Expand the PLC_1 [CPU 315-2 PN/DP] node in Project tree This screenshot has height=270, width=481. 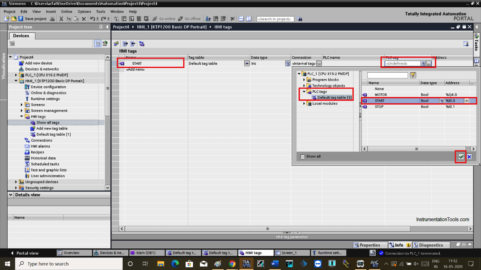[x=16, y=75]
